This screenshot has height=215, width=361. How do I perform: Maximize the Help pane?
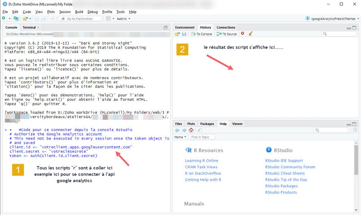pos(354,124)
